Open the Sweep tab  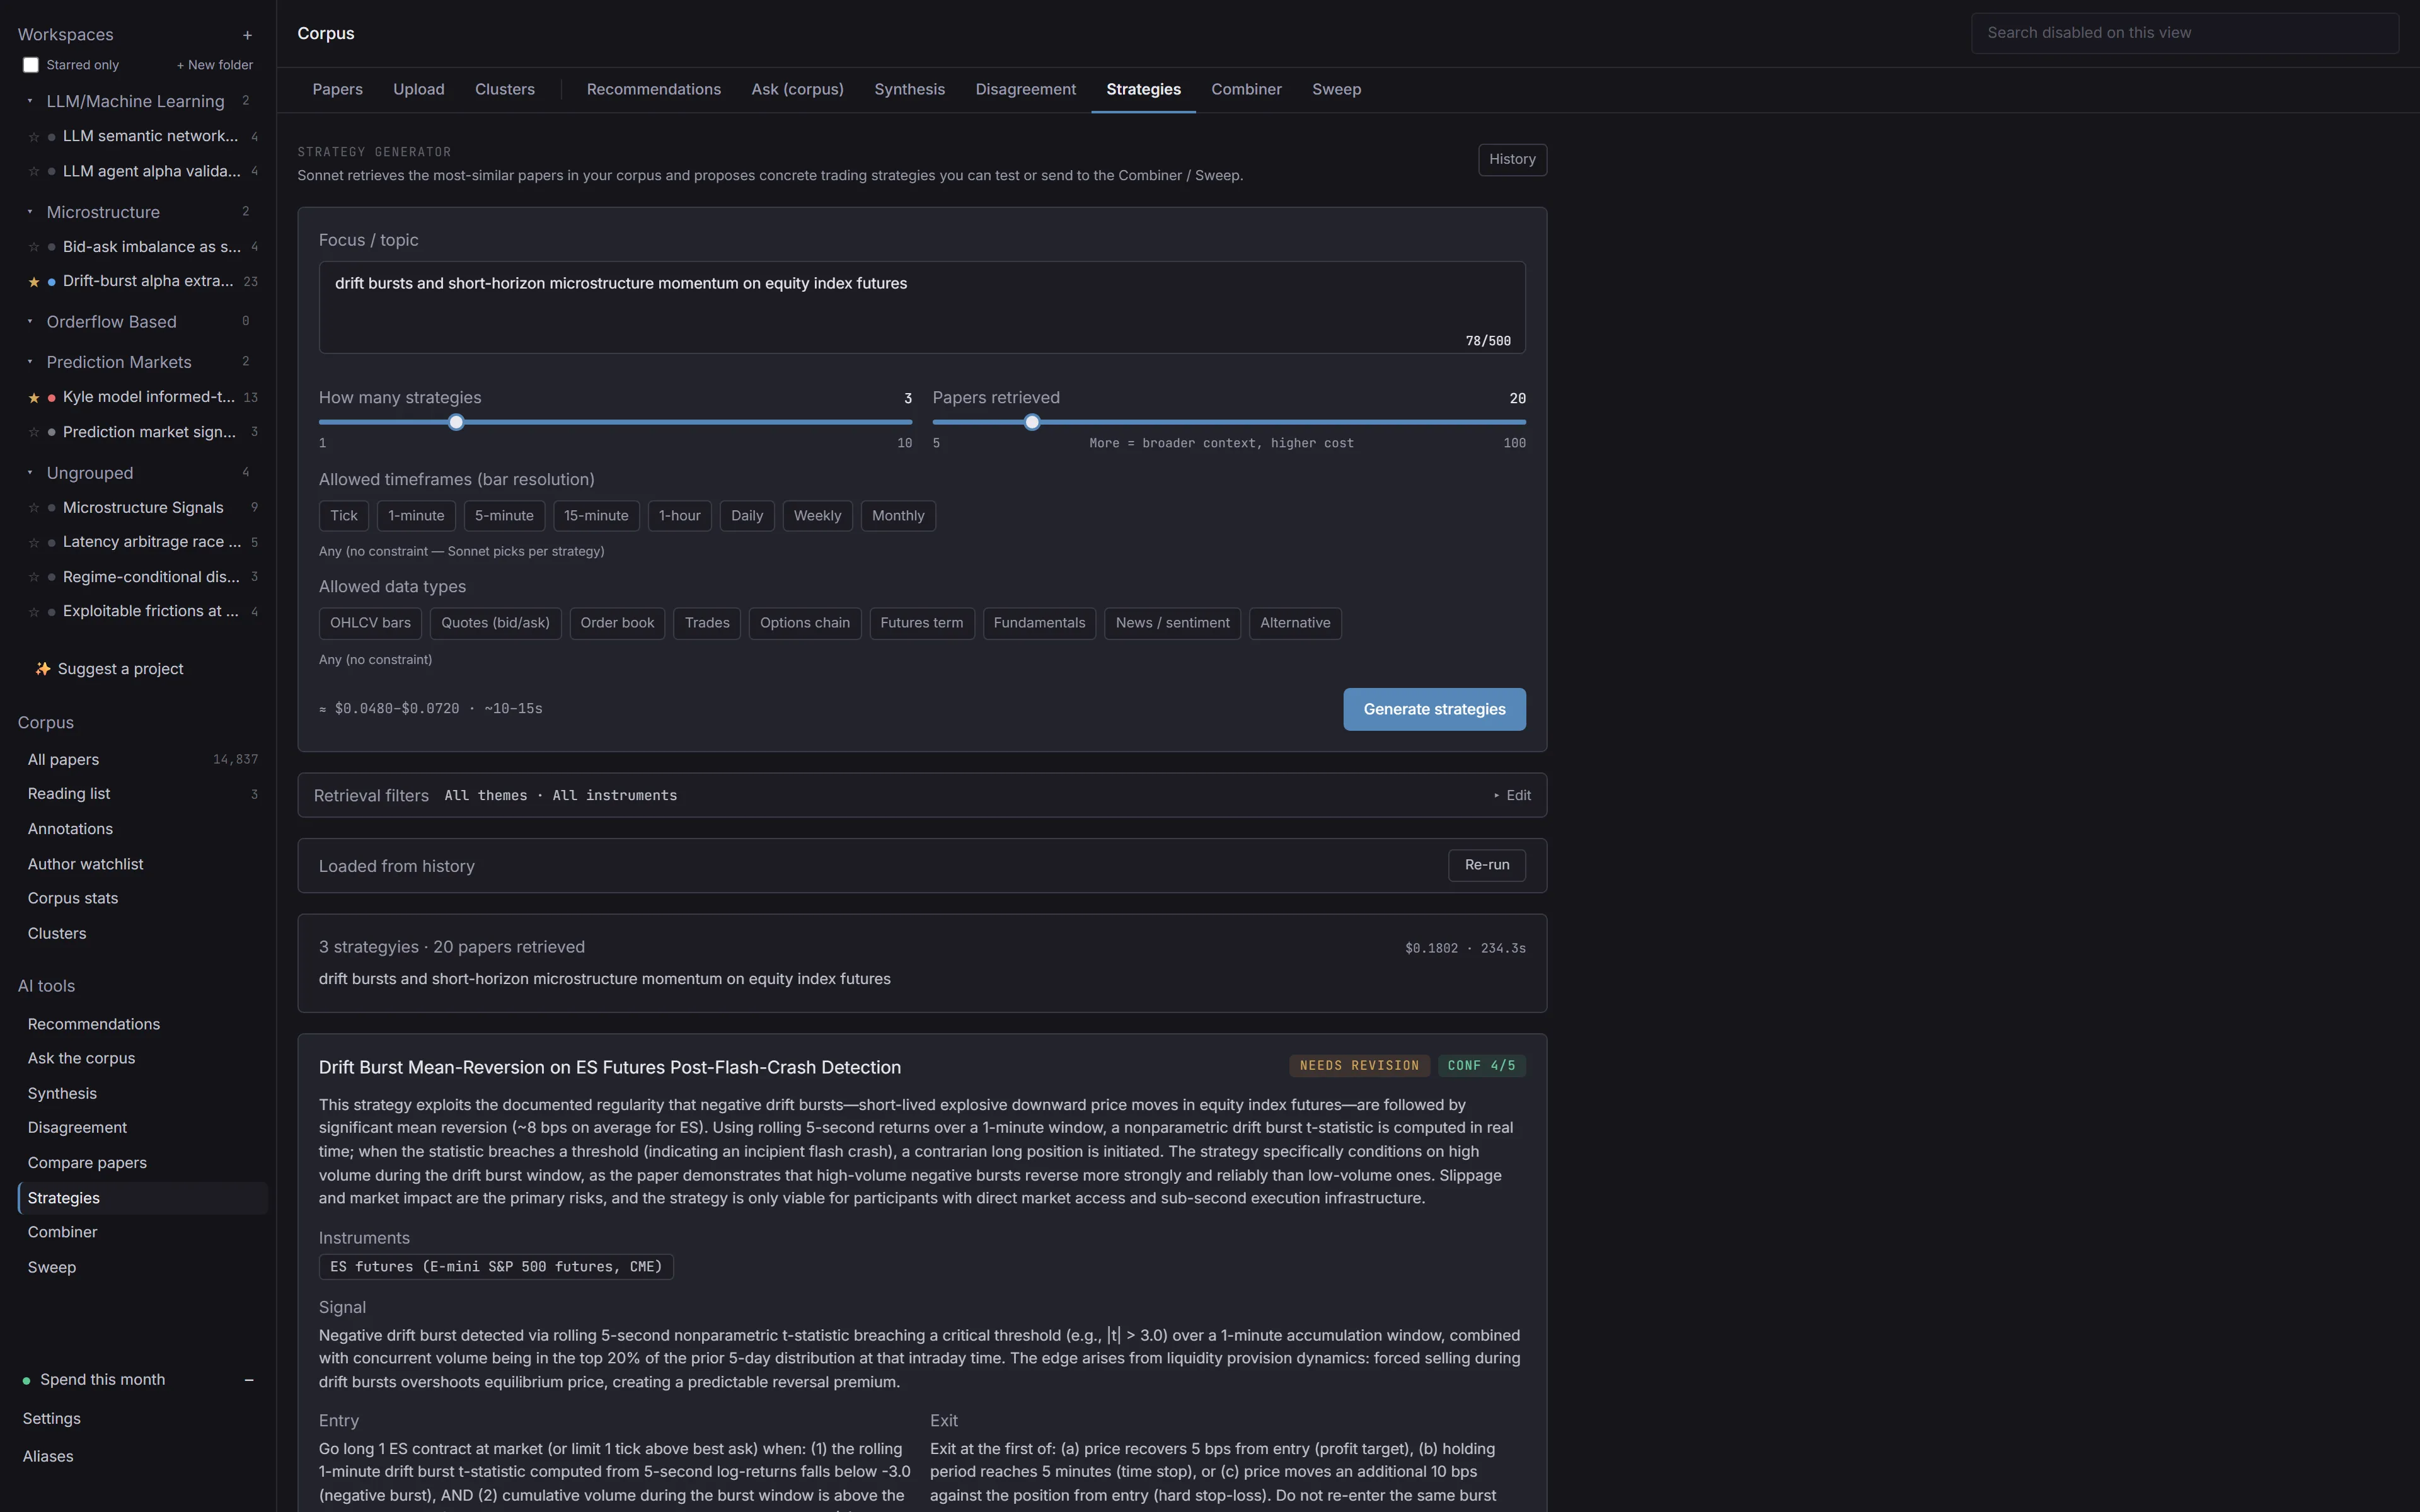[1336, 90]
